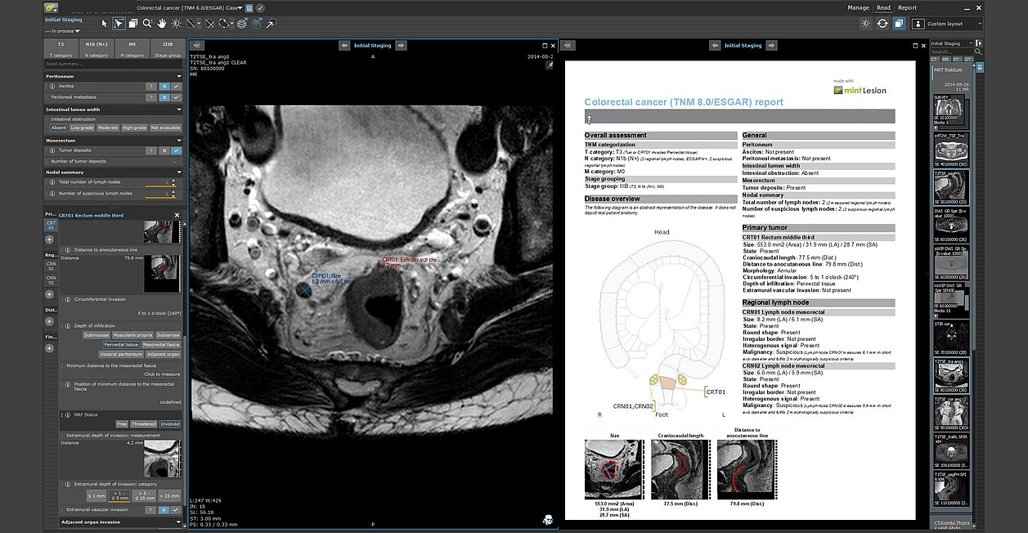Mark Ascites as present with checkmark

click(x=177, y=86)
